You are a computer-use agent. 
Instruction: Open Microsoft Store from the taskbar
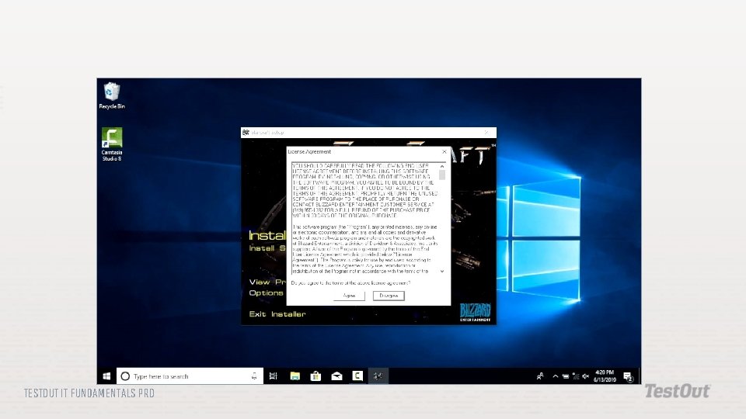(316, 376)
